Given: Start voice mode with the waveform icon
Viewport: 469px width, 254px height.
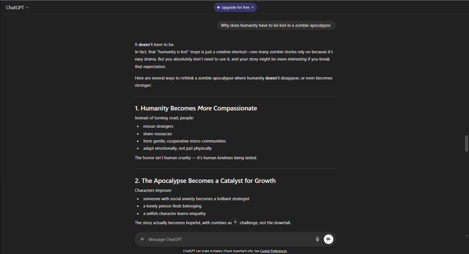Looking at the screenshot, I should [x=328, y=239].
